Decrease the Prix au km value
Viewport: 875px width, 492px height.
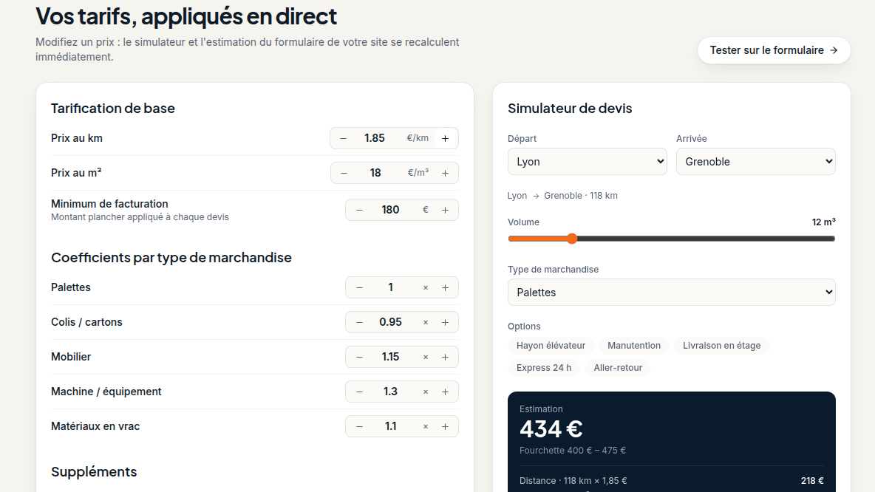point(343,138)
